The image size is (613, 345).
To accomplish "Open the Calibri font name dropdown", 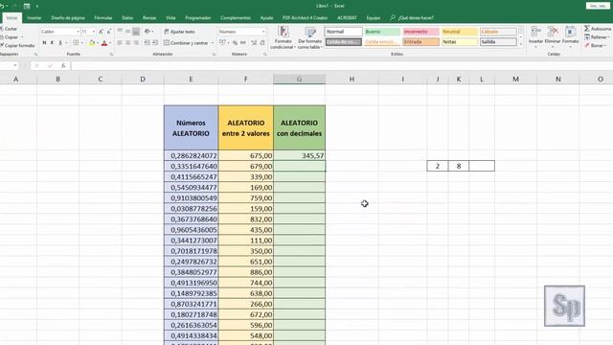I will coord(78,32).
